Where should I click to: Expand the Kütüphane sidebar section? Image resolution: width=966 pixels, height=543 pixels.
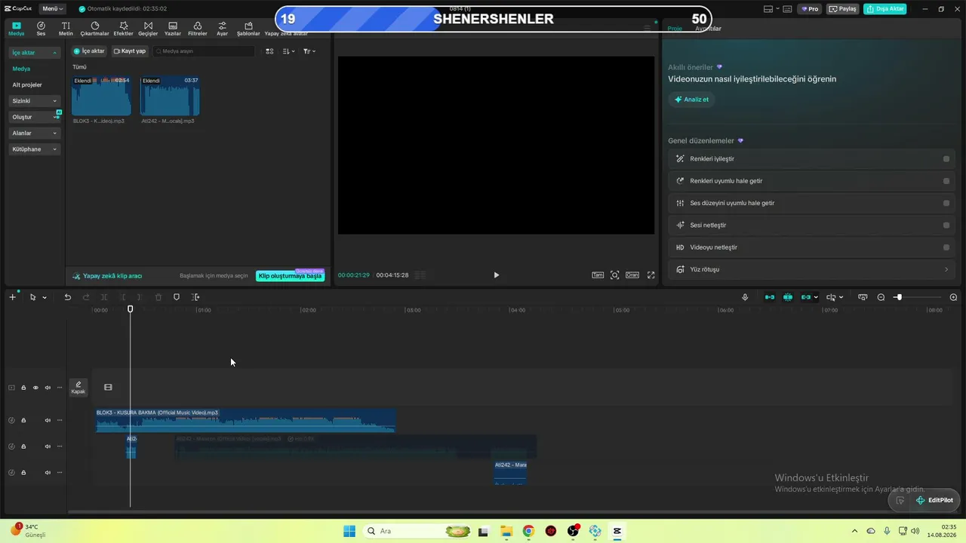(35, 149)
